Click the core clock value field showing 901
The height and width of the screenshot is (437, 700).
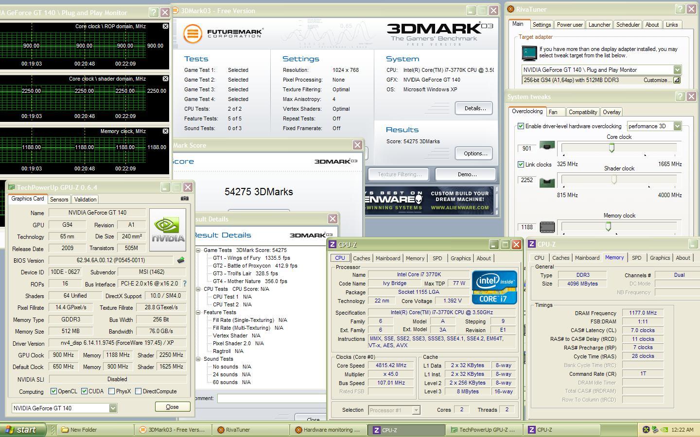click(x=527, y=149)
